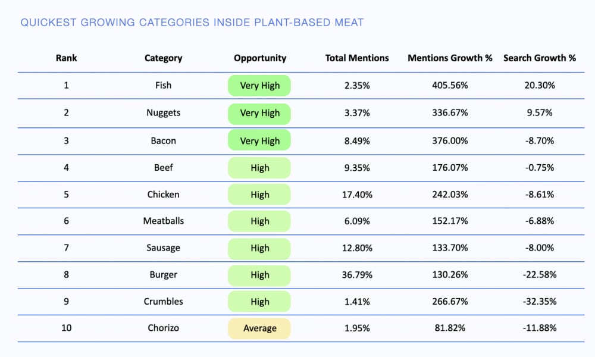Screen dimensions: 595x357
Task: Select the 36.79% total mentions value
Action: coord(357,275)
